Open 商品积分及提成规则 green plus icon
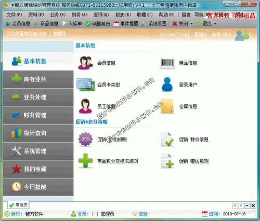The image size is (260, 221). 85,161
